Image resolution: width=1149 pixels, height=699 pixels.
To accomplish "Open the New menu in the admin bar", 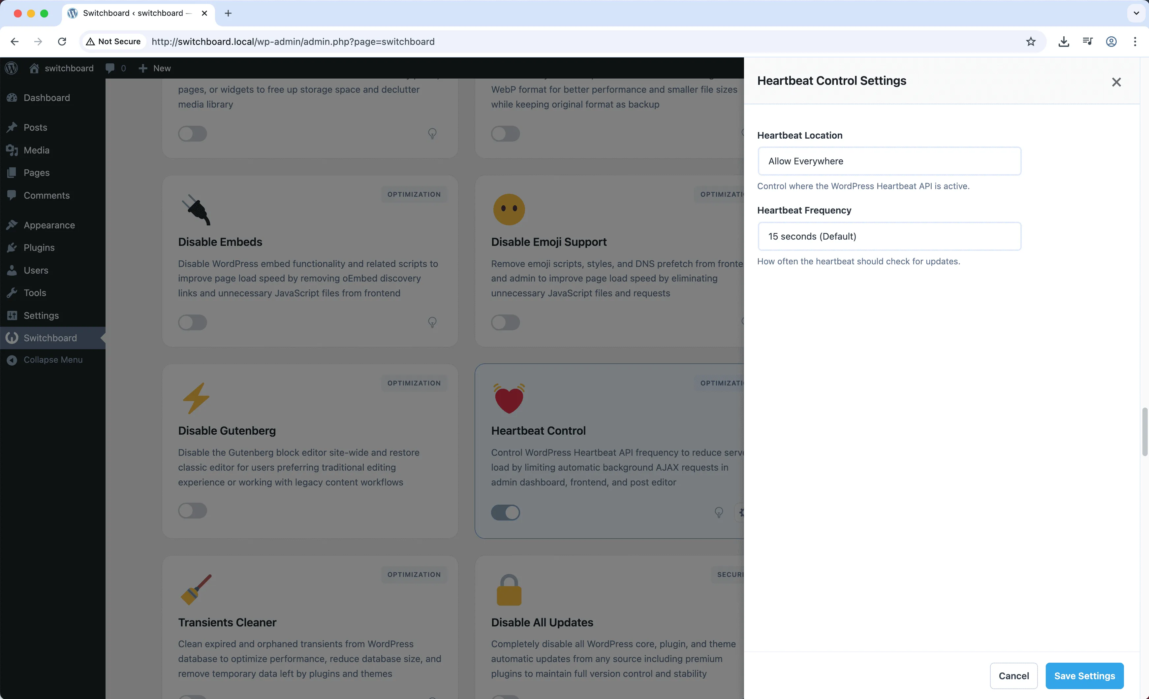I will 154,68.
